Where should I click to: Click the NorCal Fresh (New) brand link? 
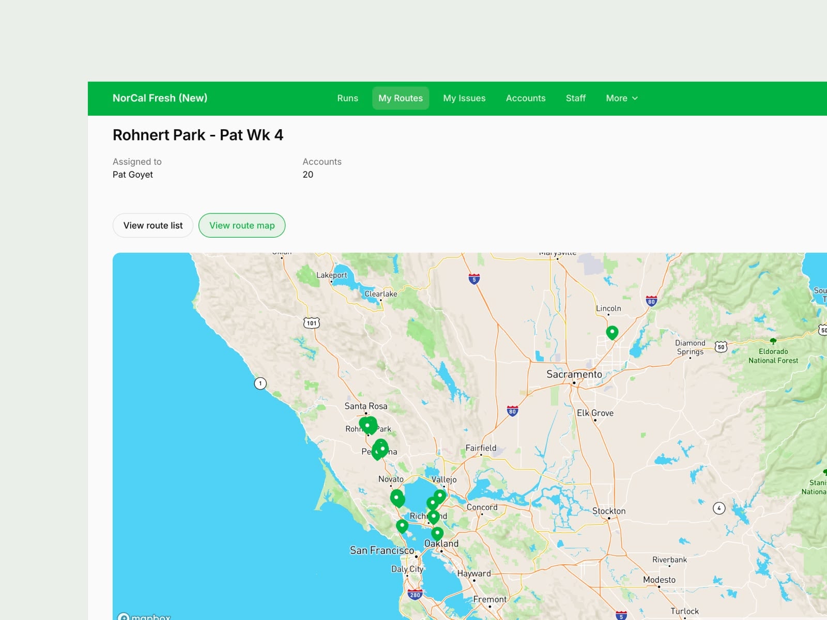point(160,98)
